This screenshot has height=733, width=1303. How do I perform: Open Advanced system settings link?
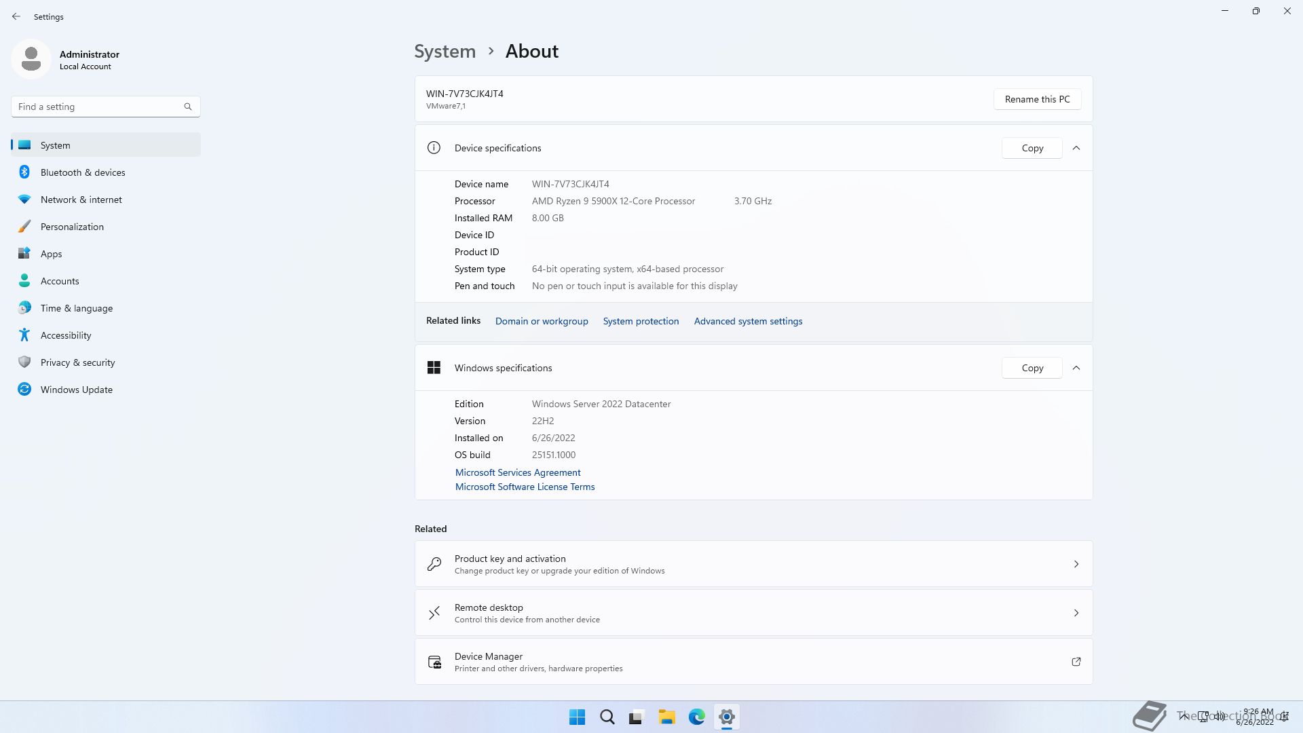748,321
